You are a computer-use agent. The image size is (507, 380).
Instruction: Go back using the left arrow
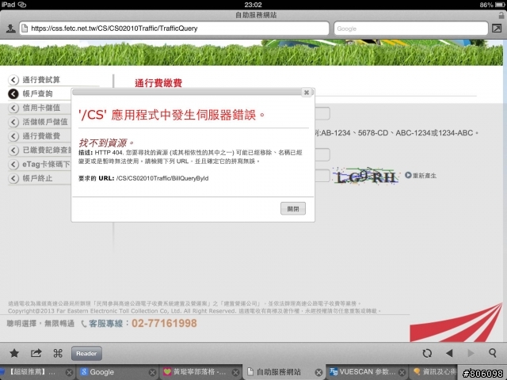[449, 353]
